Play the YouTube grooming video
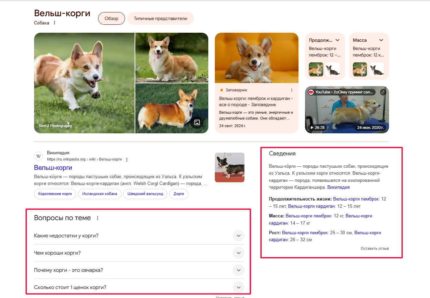This screenshot has width=430, height=298. (347, 110)
